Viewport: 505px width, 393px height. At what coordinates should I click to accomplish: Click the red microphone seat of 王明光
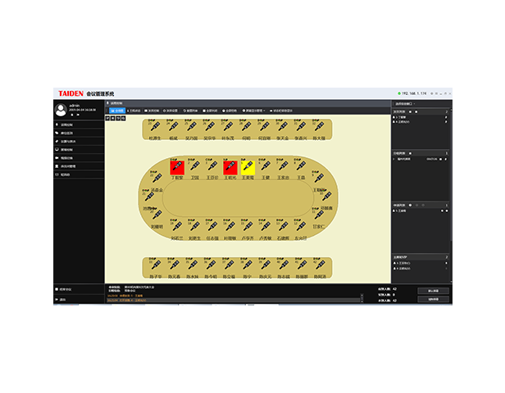[230, 167]
